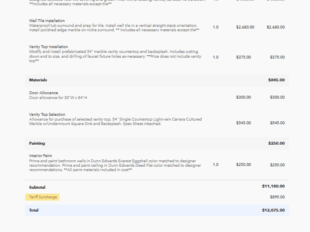Screen dimensions: 310x232
Task: Click the $11,180.00 subtotal amount
Action: pyautogui.click(x=273, y=186)
